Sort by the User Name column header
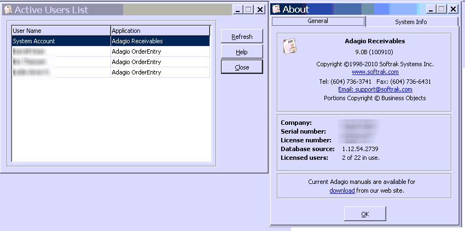Viewport: 465px width, 231px height. point(61,31)
